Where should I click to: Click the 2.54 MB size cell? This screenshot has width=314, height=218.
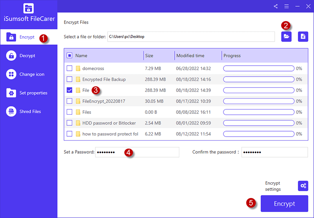[153, 123]
